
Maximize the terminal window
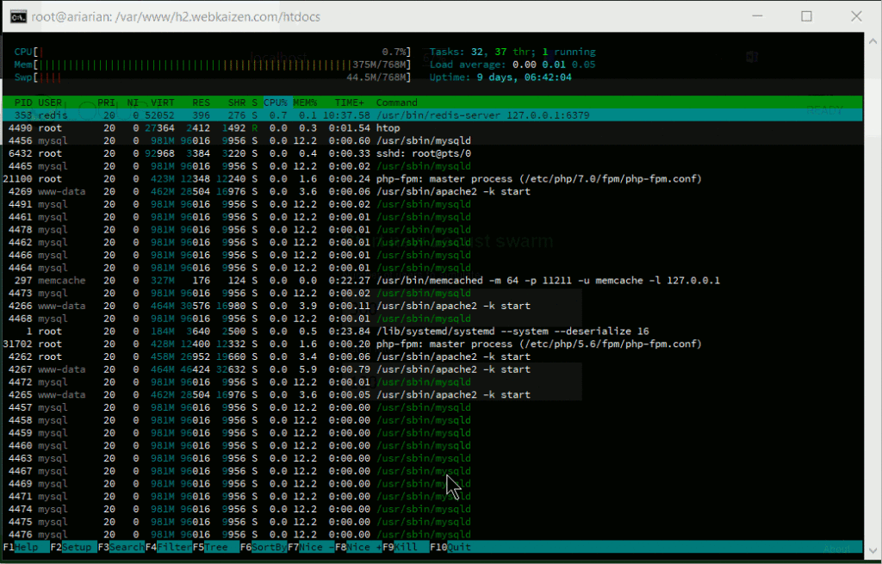pos(806,16)
